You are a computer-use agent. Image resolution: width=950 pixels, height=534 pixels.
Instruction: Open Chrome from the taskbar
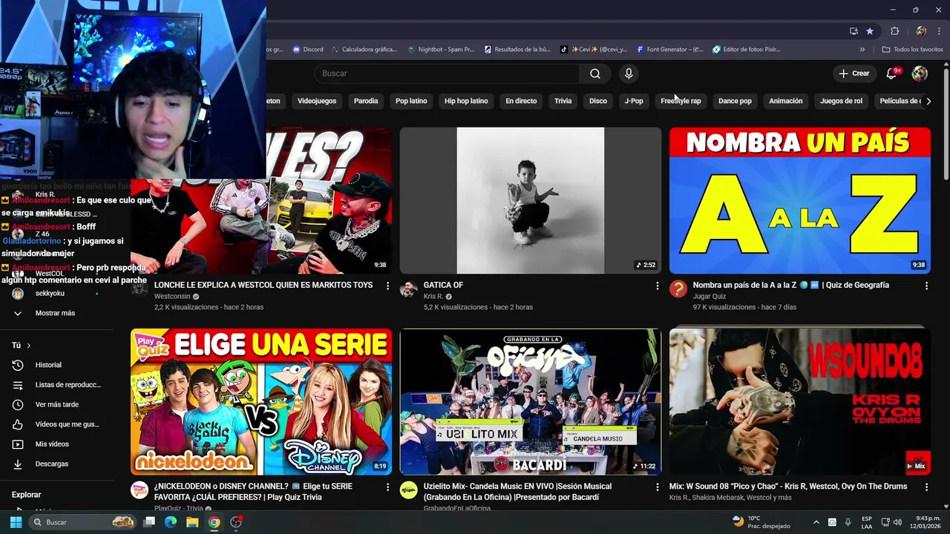pyautogui.click(x=214, y=522)
